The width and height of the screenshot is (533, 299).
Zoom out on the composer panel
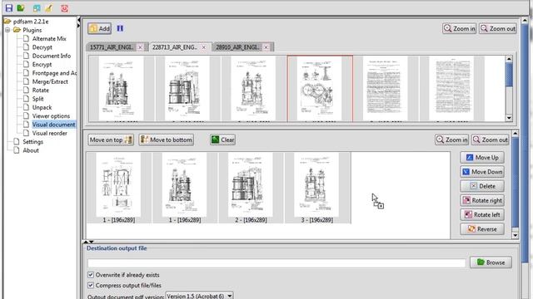click(491, 140)
